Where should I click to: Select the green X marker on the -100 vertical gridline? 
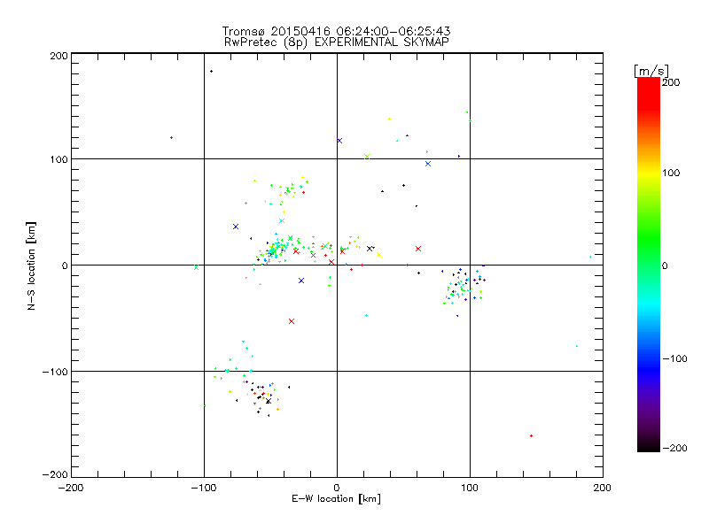pyautogui.click(x=196, y=267)
